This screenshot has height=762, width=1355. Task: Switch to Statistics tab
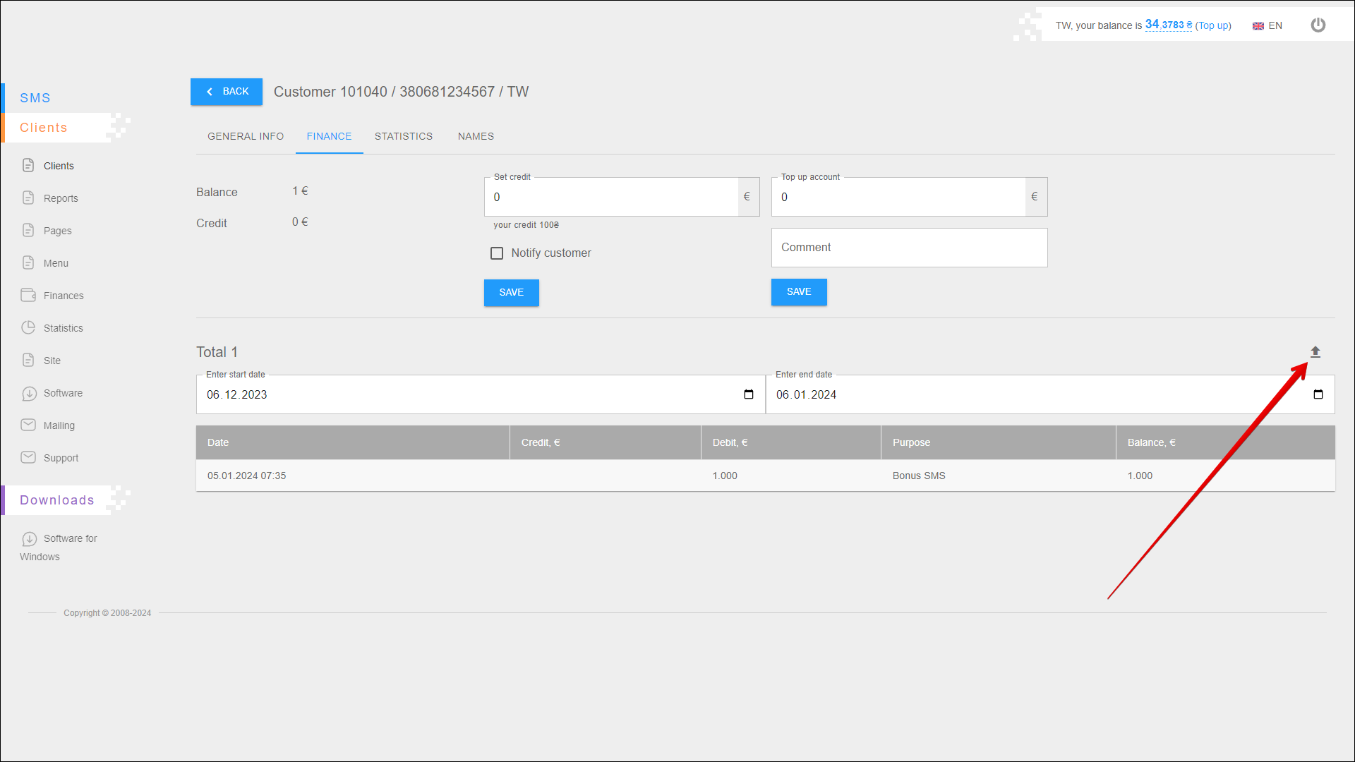(403, 136)
